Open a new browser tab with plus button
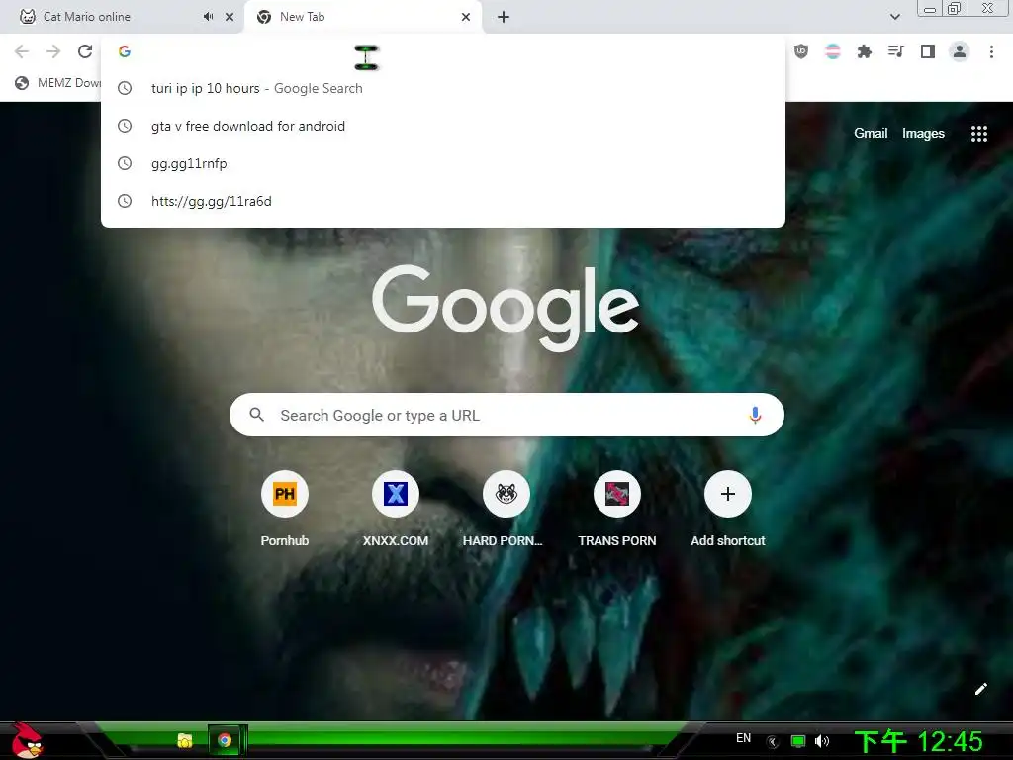Viewport: 1013px width, 760px height. coord(504,17)
